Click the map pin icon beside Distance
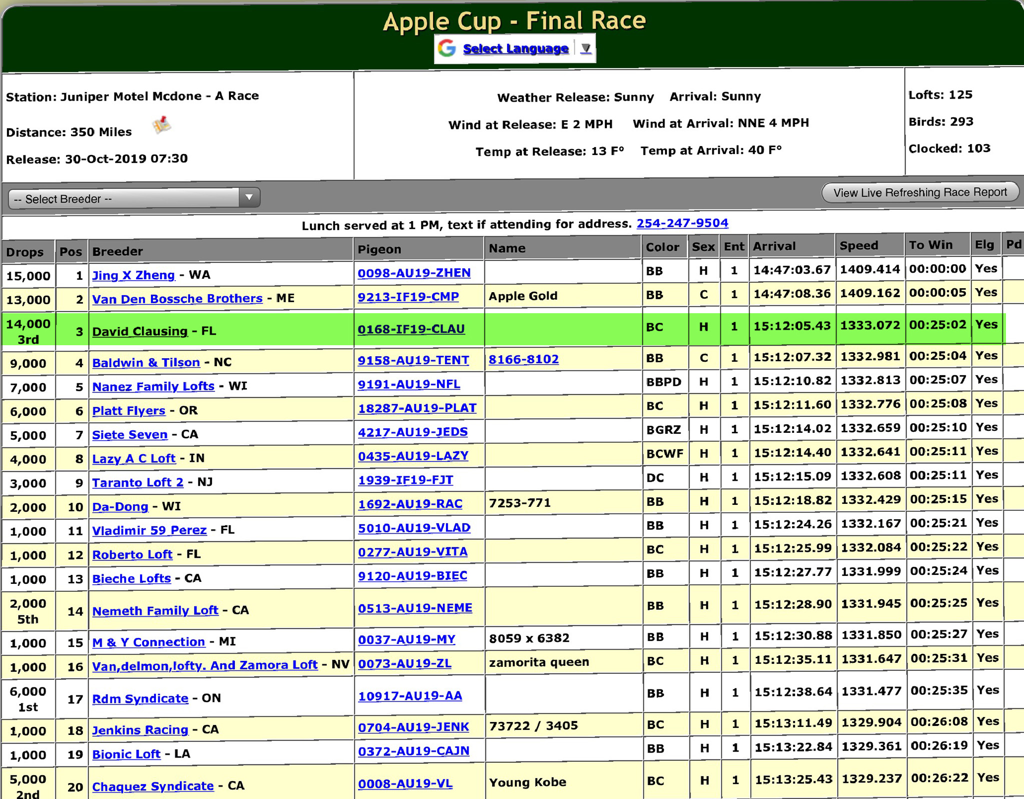 (x=162, y=125)
